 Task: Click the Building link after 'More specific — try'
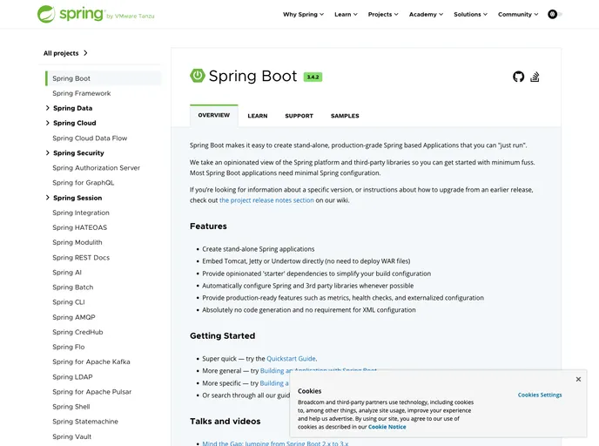click(274, 383)
